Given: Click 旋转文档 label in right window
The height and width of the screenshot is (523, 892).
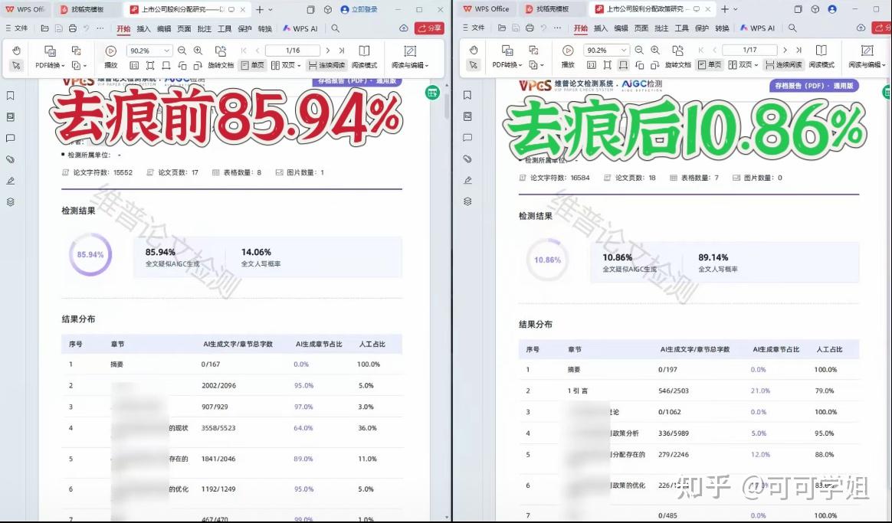Looking at the screenshot, I should (x=678, y=65).
